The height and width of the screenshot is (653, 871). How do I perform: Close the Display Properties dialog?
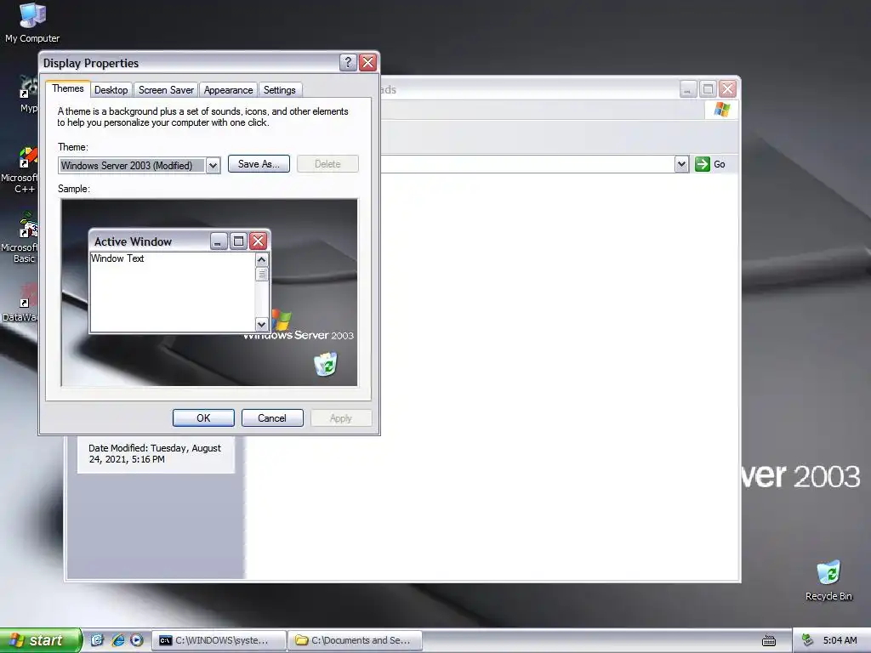(x=367, y=62)
